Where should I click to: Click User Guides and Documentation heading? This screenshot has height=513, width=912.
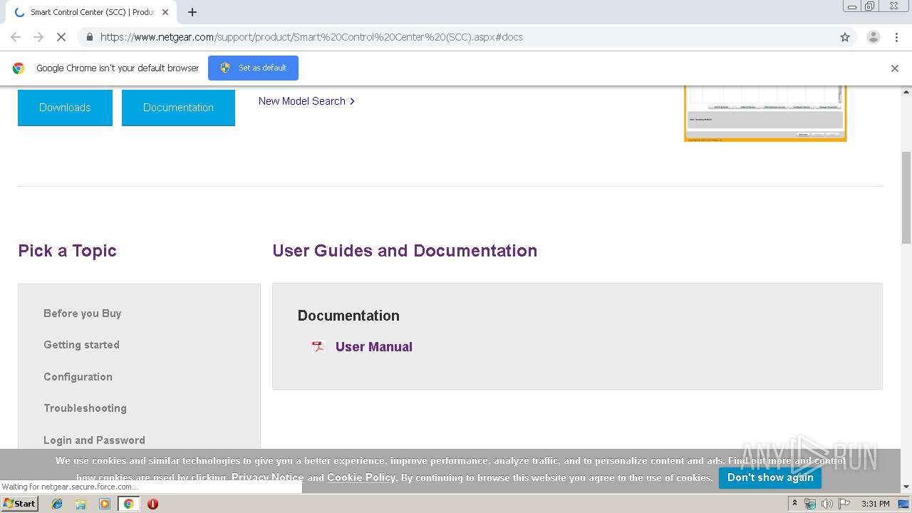click(x=405, y=251)
